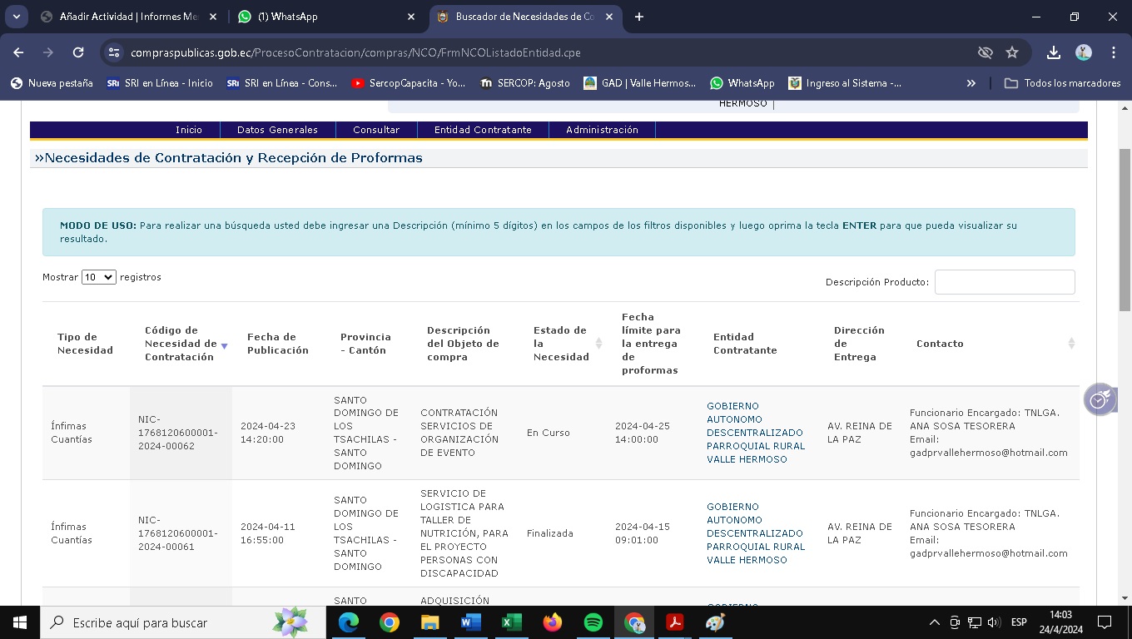The height and width of the screenshot is (639, 1132).
Task: Open the Entidad Contratante menu
Action: [483, 130]
